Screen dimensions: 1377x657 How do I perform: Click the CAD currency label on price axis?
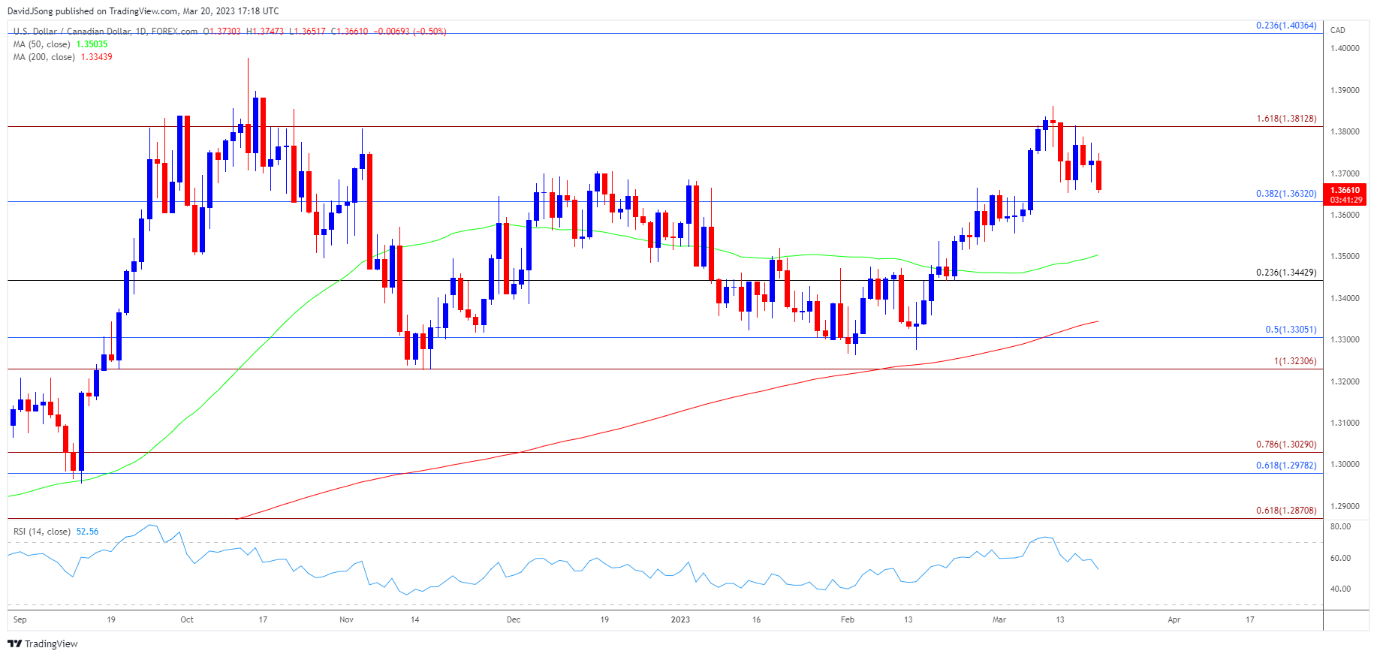click(x=1338, y=30)
